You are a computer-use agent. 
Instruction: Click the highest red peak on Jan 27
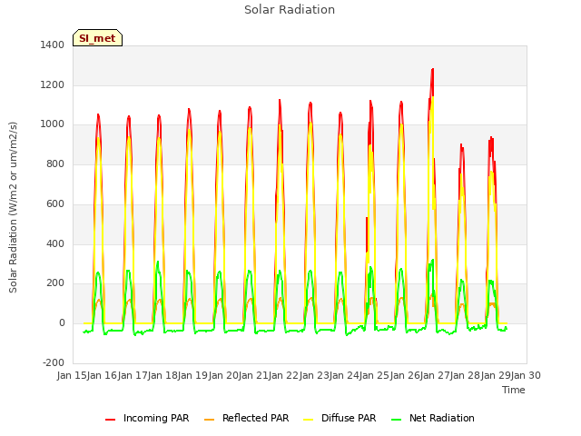click(432, 69)
